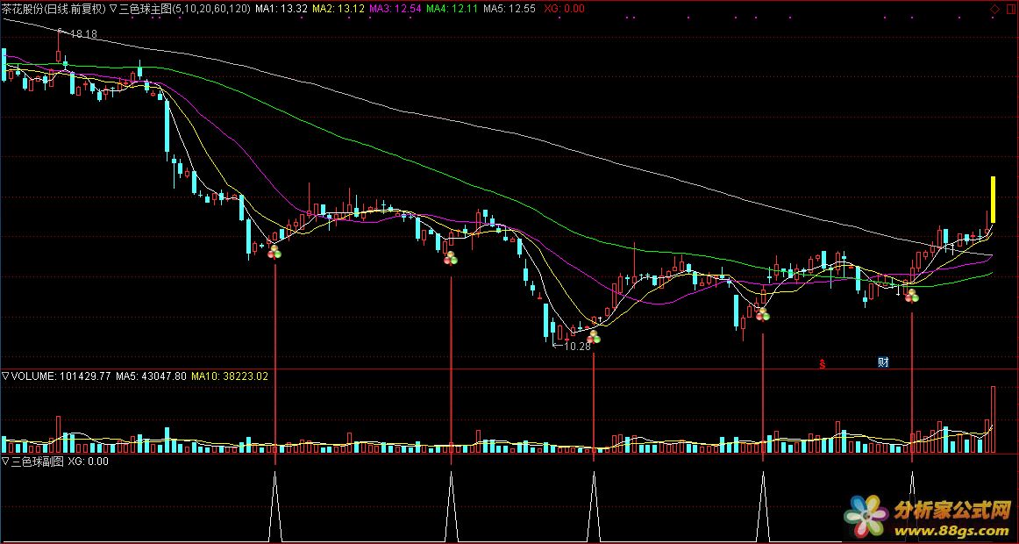Click the leftmost three-color ball signal
Screen dimensions: 1019x544
274,252
